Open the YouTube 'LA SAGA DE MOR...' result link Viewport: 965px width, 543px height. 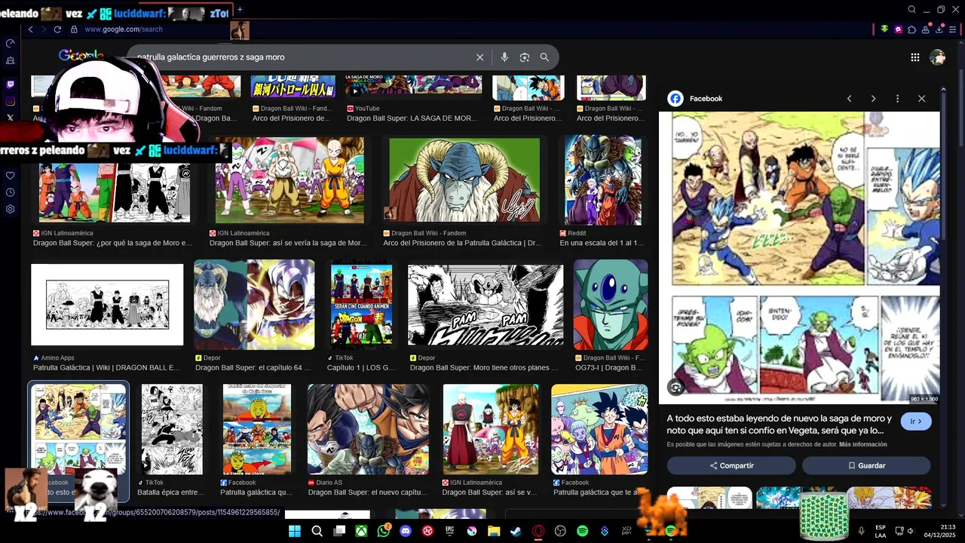[x=412, y=118]
